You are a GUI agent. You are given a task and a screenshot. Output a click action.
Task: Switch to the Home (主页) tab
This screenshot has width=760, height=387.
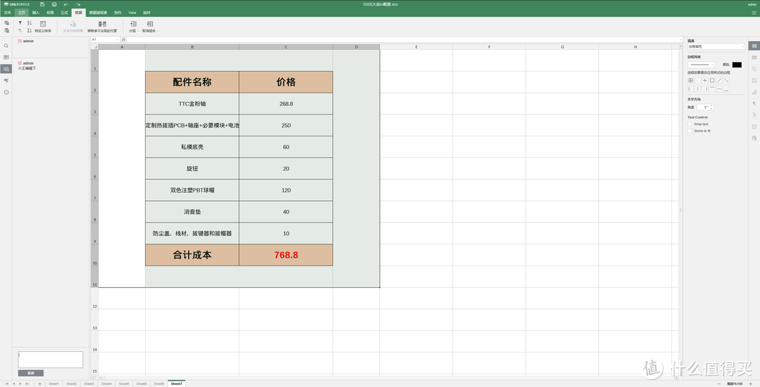pos(21,13)
